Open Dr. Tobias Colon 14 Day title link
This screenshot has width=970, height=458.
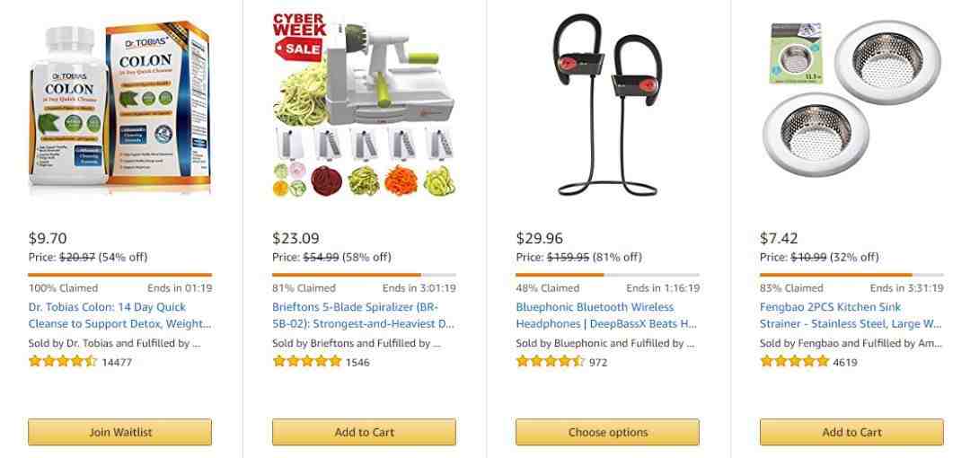click(120, 315)
